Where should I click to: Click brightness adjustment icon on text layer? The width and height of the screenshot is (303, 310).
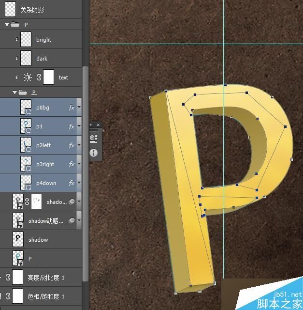(28, 77)
